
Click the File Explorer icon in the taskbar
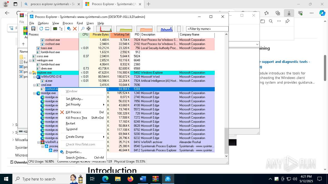pos(118,179)
